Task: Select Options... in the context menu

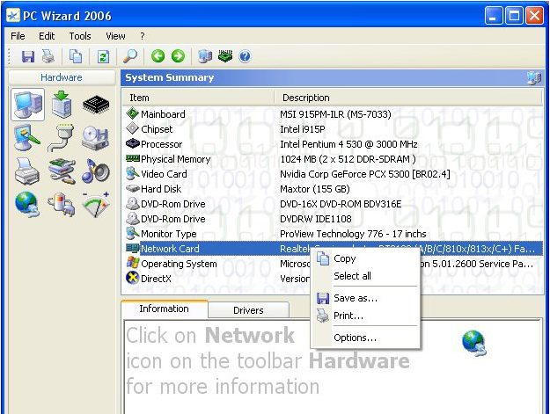Action: point(355,338)
